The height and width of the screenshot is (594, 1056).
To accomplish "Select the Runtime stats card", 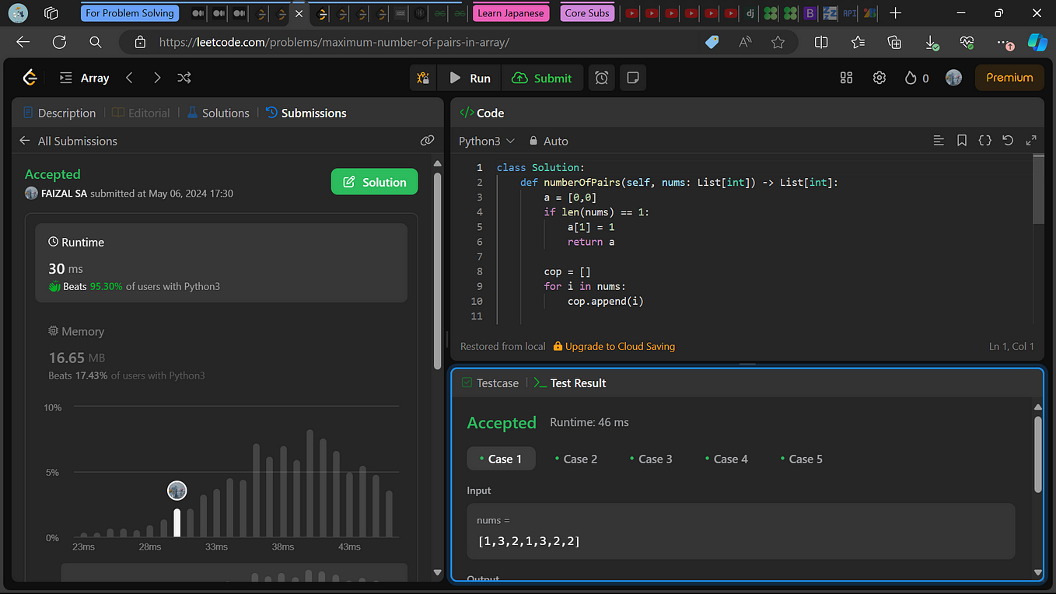I will click(x=221, y=263).
